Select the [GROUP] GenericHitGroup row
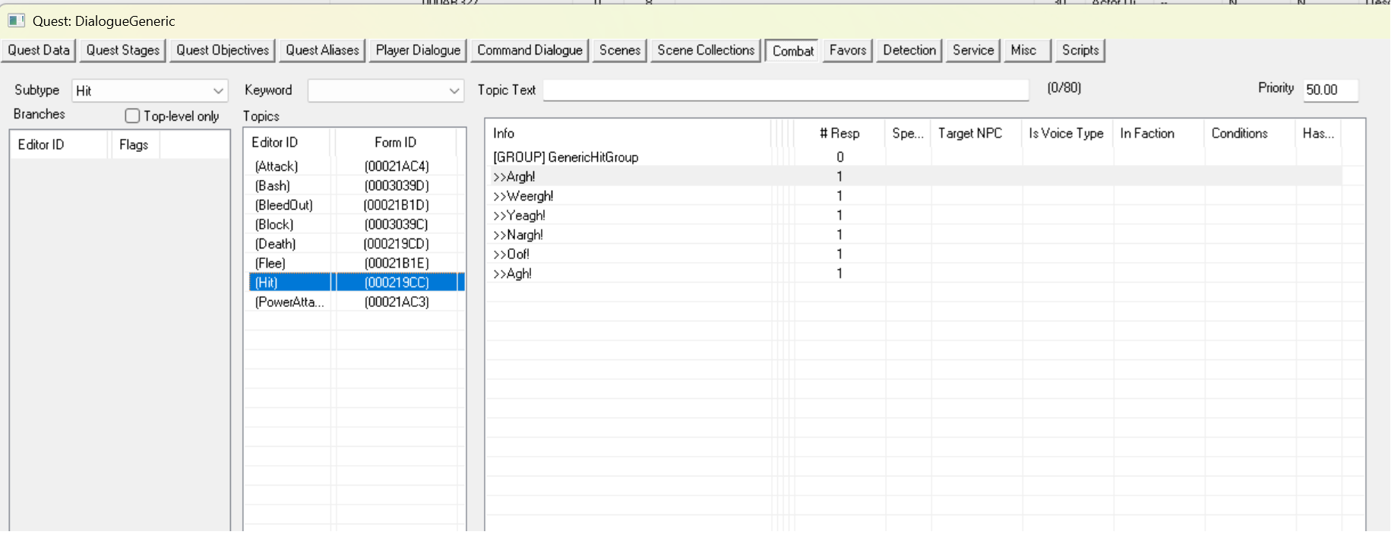The height and width of the screenshot is (538, 1391). tap(565, 157)
